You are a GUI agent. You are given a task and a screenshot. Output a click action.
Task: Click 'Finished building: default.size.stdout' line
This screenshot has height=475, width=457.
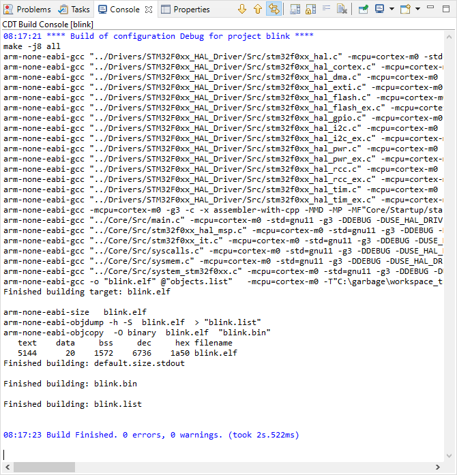pos(94,363)
